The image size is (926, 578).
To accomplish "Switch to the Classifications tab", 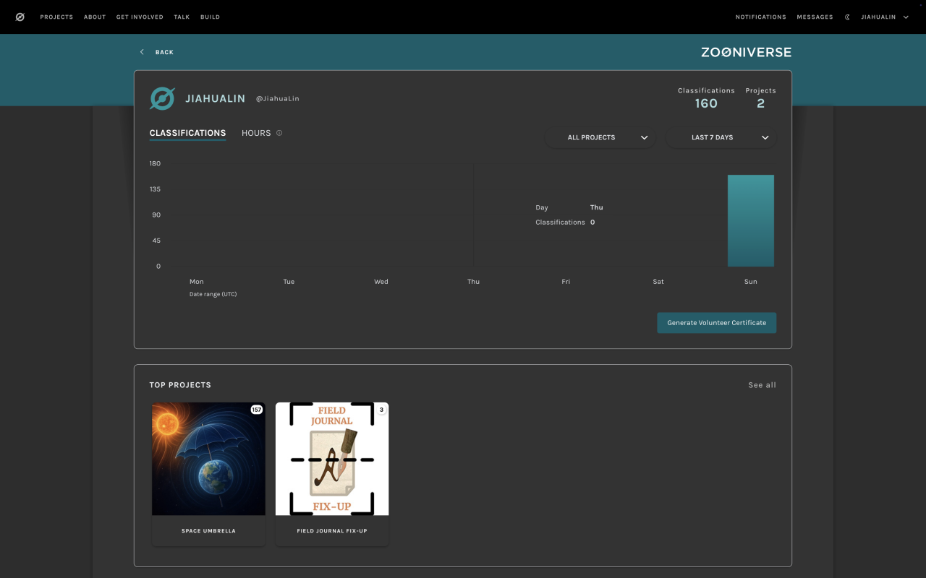I will coord(187,134).
